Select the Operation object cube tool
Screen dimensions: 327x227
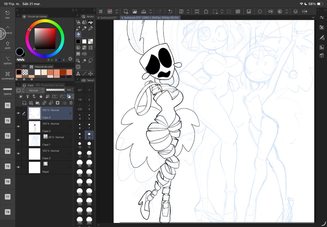pyautogui.click(x=78, y=60)
